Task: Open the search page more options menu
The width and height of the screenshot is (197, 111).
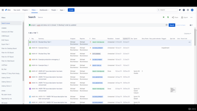Action: 191,17
